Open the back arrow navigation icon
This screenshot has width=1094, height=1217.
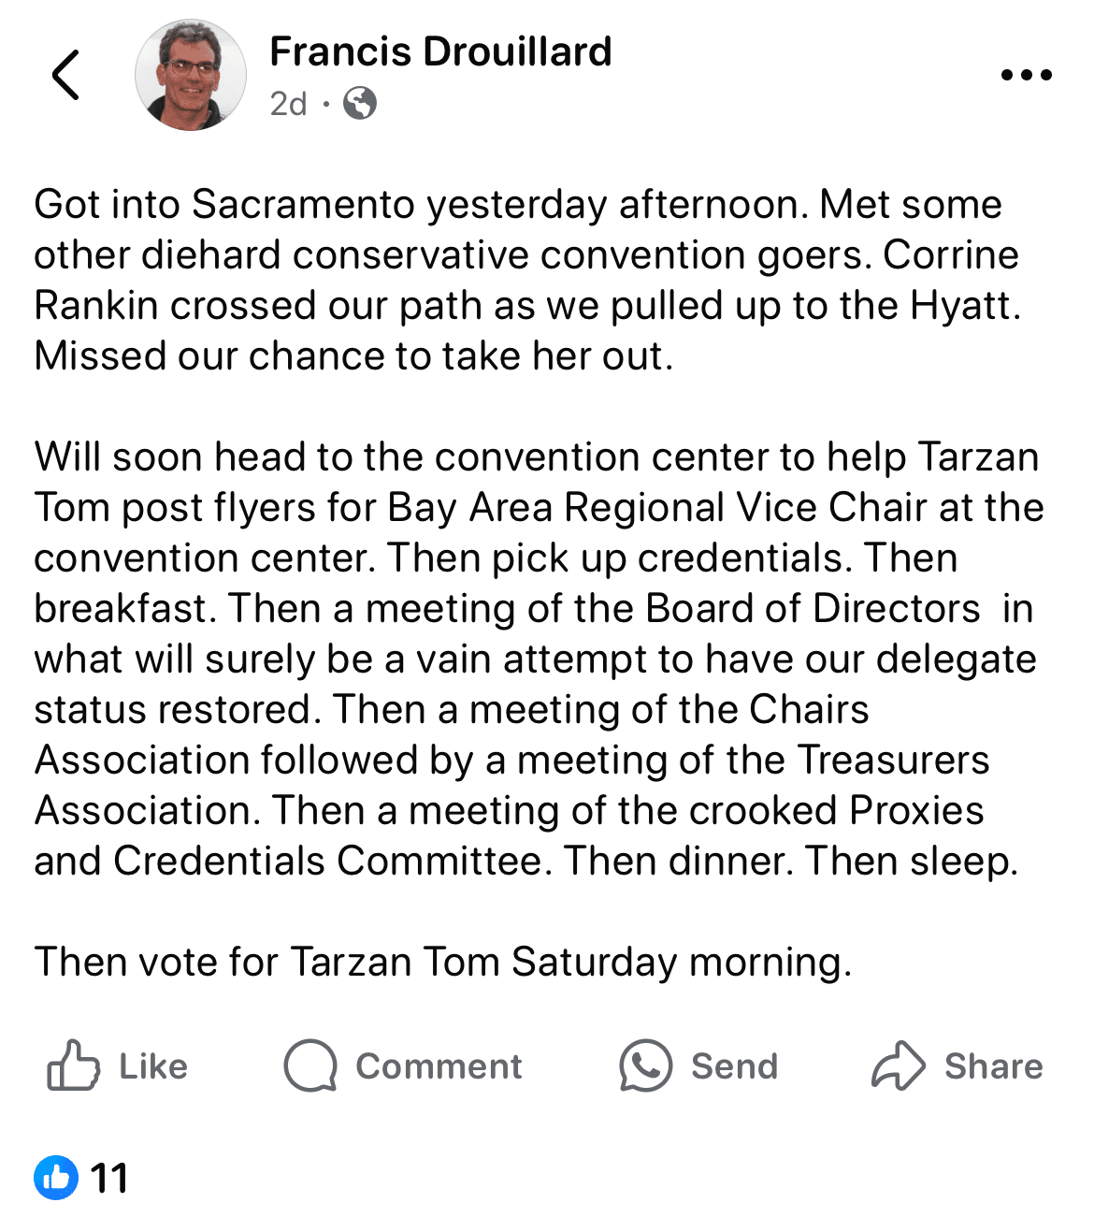[65, 75]
